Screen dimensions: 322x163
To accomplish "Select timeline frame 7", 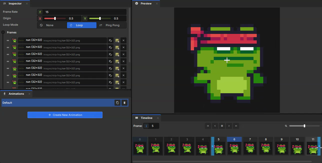I will tap(250, 146).
